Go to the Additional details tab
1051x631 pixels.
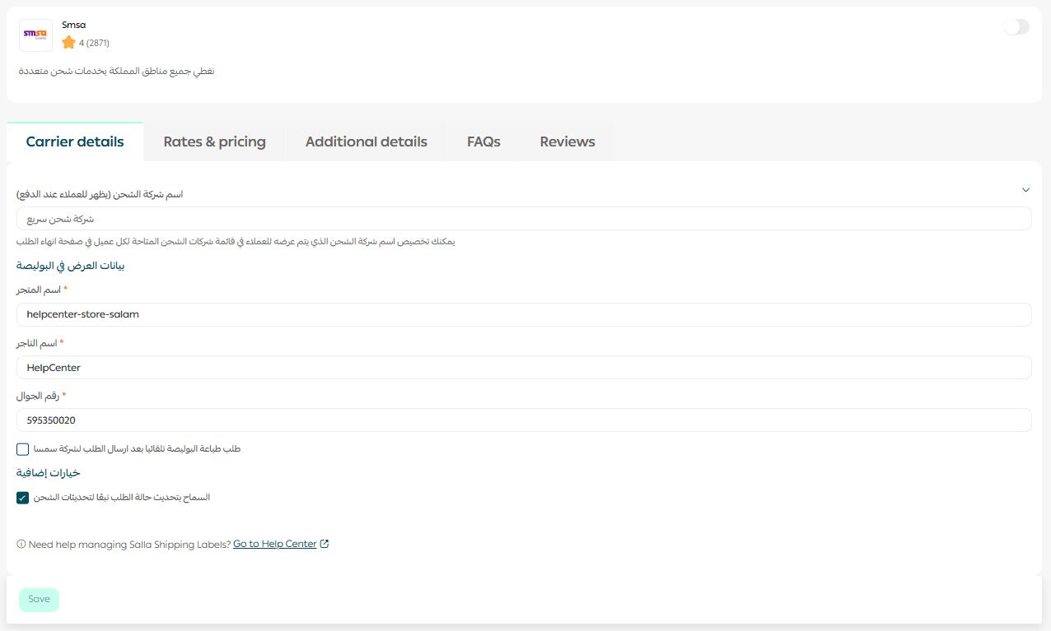(366, 142)
